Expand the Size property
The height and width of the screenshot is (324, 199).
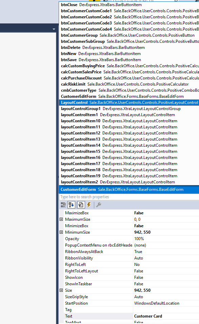coord(61,290)
